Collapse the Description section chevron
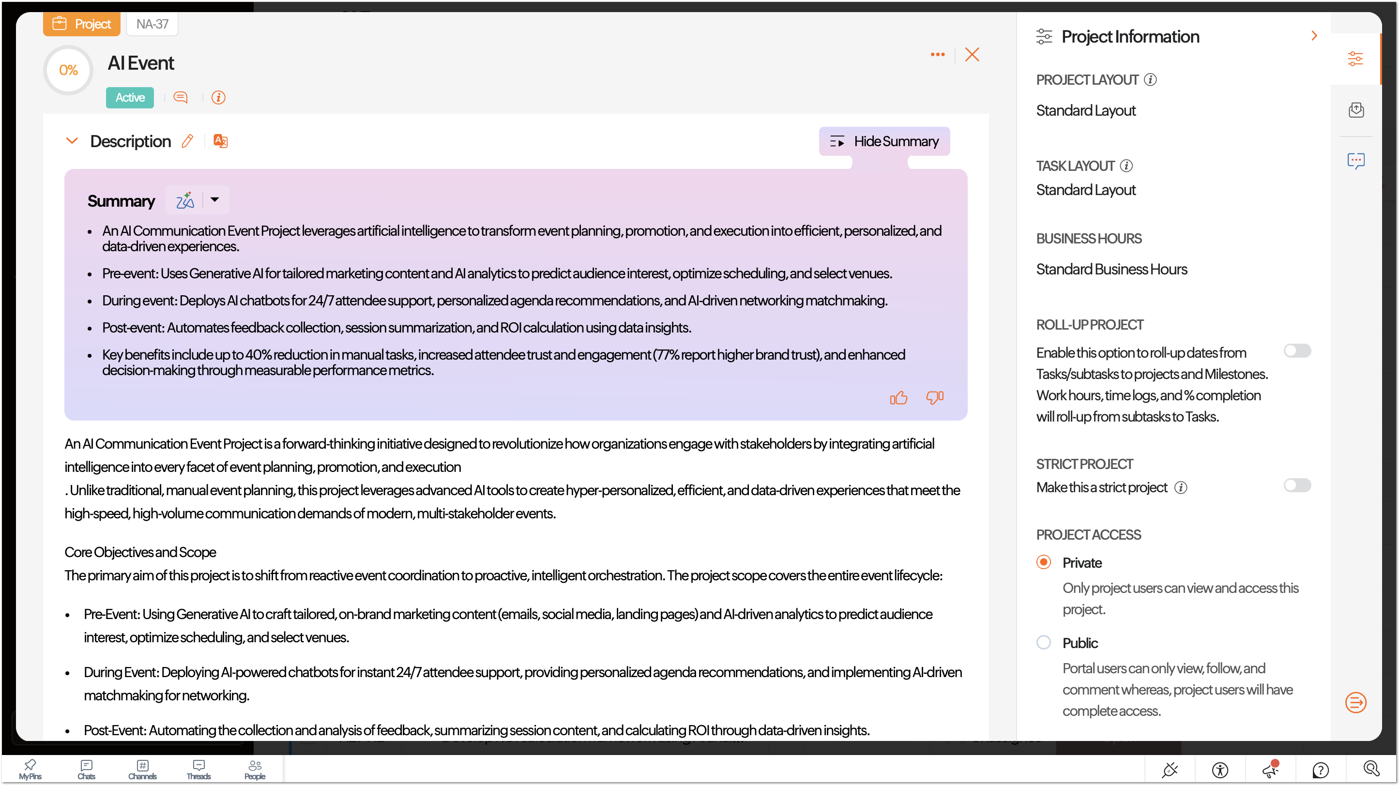 point(72,141)
